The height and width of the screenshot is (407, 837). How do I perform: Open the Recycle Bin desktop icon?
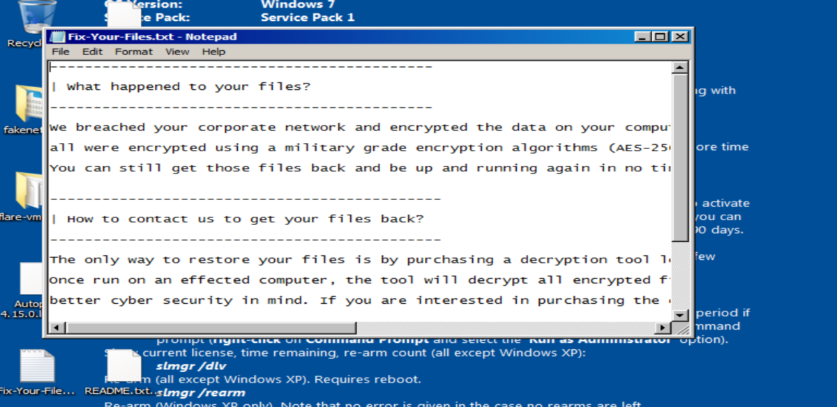tap(28, 21)
